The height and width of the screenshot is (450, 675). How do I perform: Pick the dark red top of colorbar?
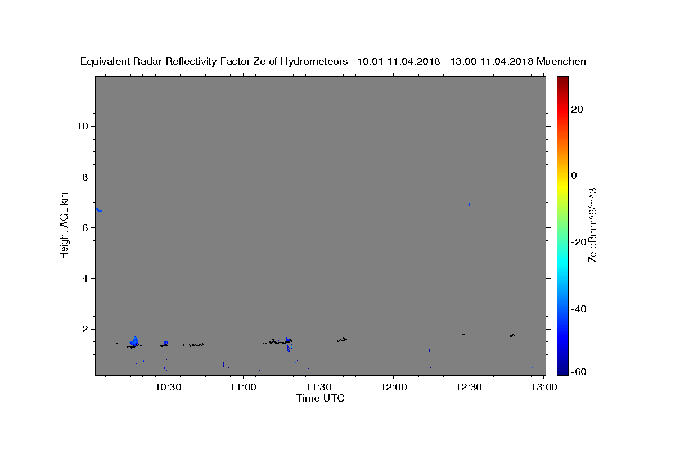click(562, 80)
